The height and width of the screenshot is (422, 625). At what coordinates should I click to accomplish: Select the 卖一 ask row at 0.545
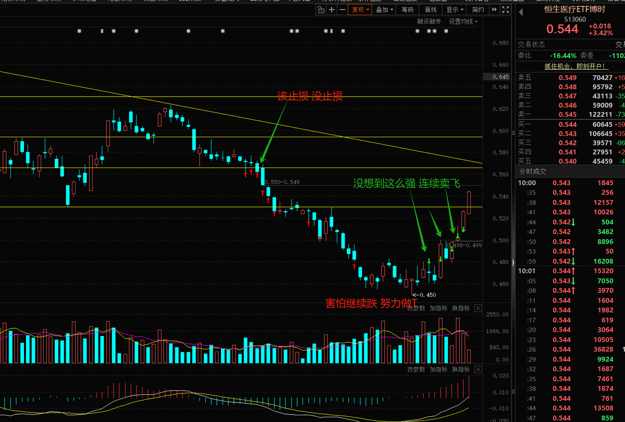570,114
